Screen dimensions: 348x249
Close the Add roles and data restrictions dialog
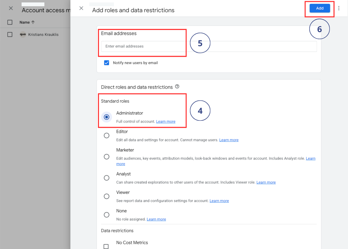click(81, 8)
